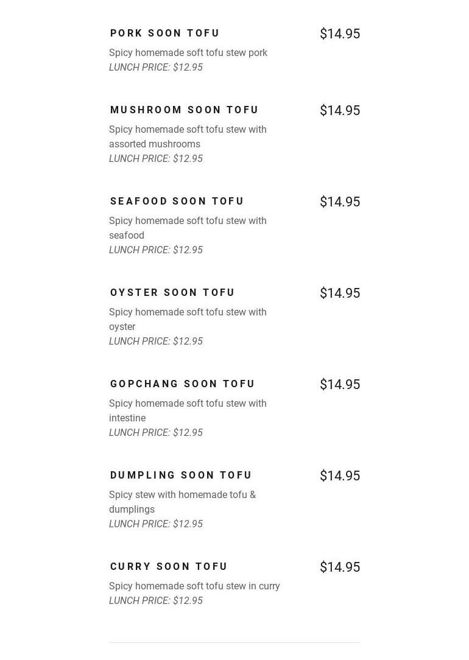Viewport: 469px width, 660px height.
Task: Click the Curry Soon Tofu $14.95 price
Action: click(339, 567)
